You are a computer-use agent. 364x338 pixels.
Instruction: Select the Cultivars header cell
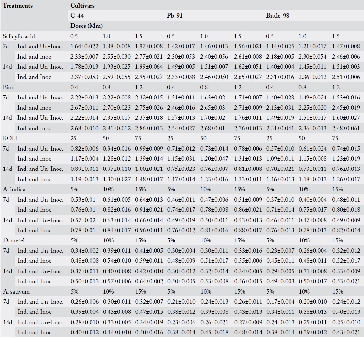coord(82,5)
